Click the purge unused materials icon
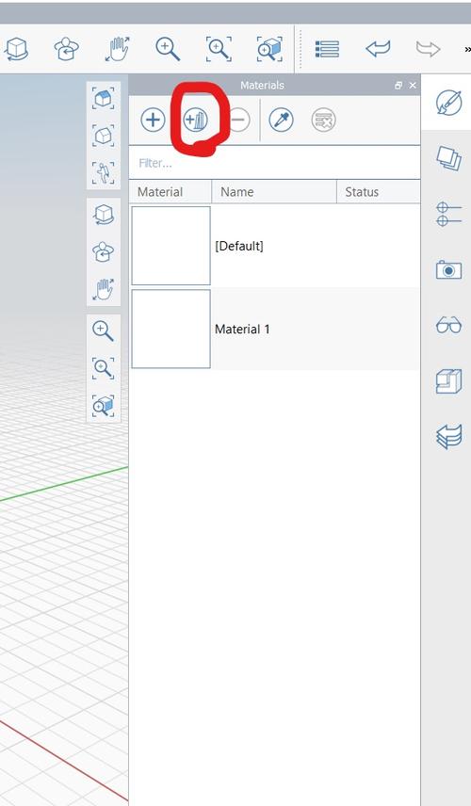Screen dimensions: 471x806 (324, 121)
